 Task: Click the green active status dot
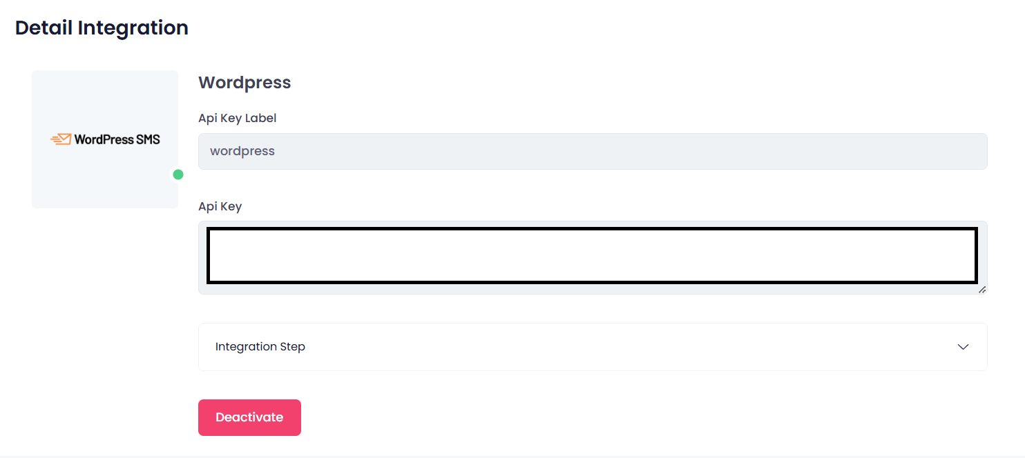click(178, 175)
